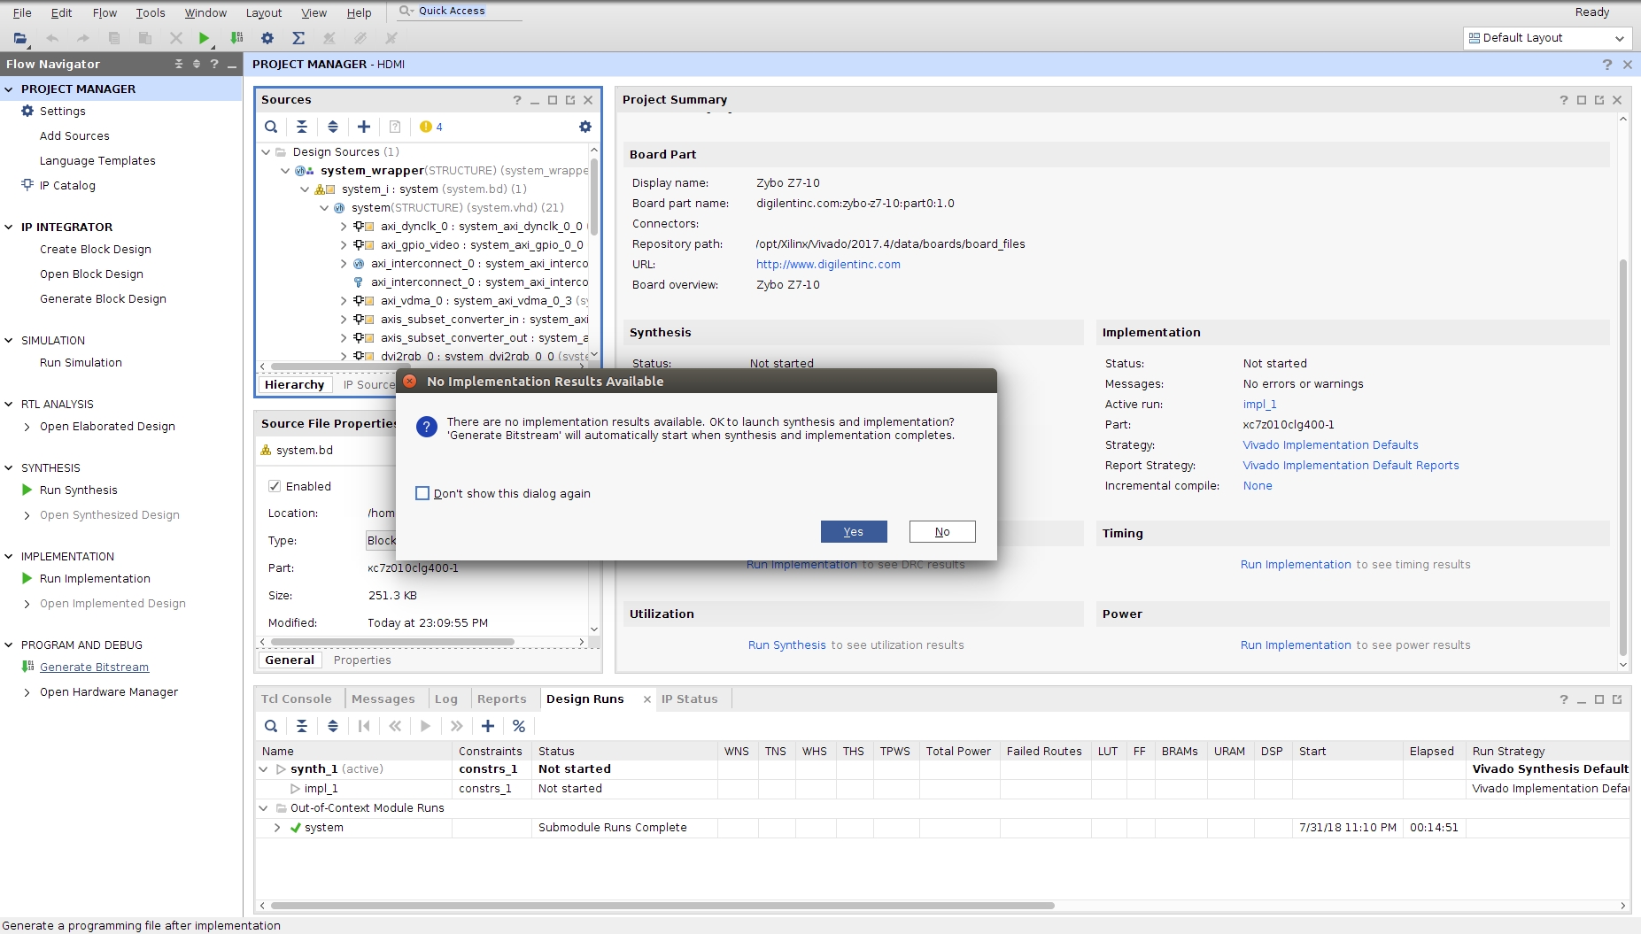The width and height of the screenshot is (1641, 934).
Task: Expand Open Elaborated Design item
Action: [27, 427]
